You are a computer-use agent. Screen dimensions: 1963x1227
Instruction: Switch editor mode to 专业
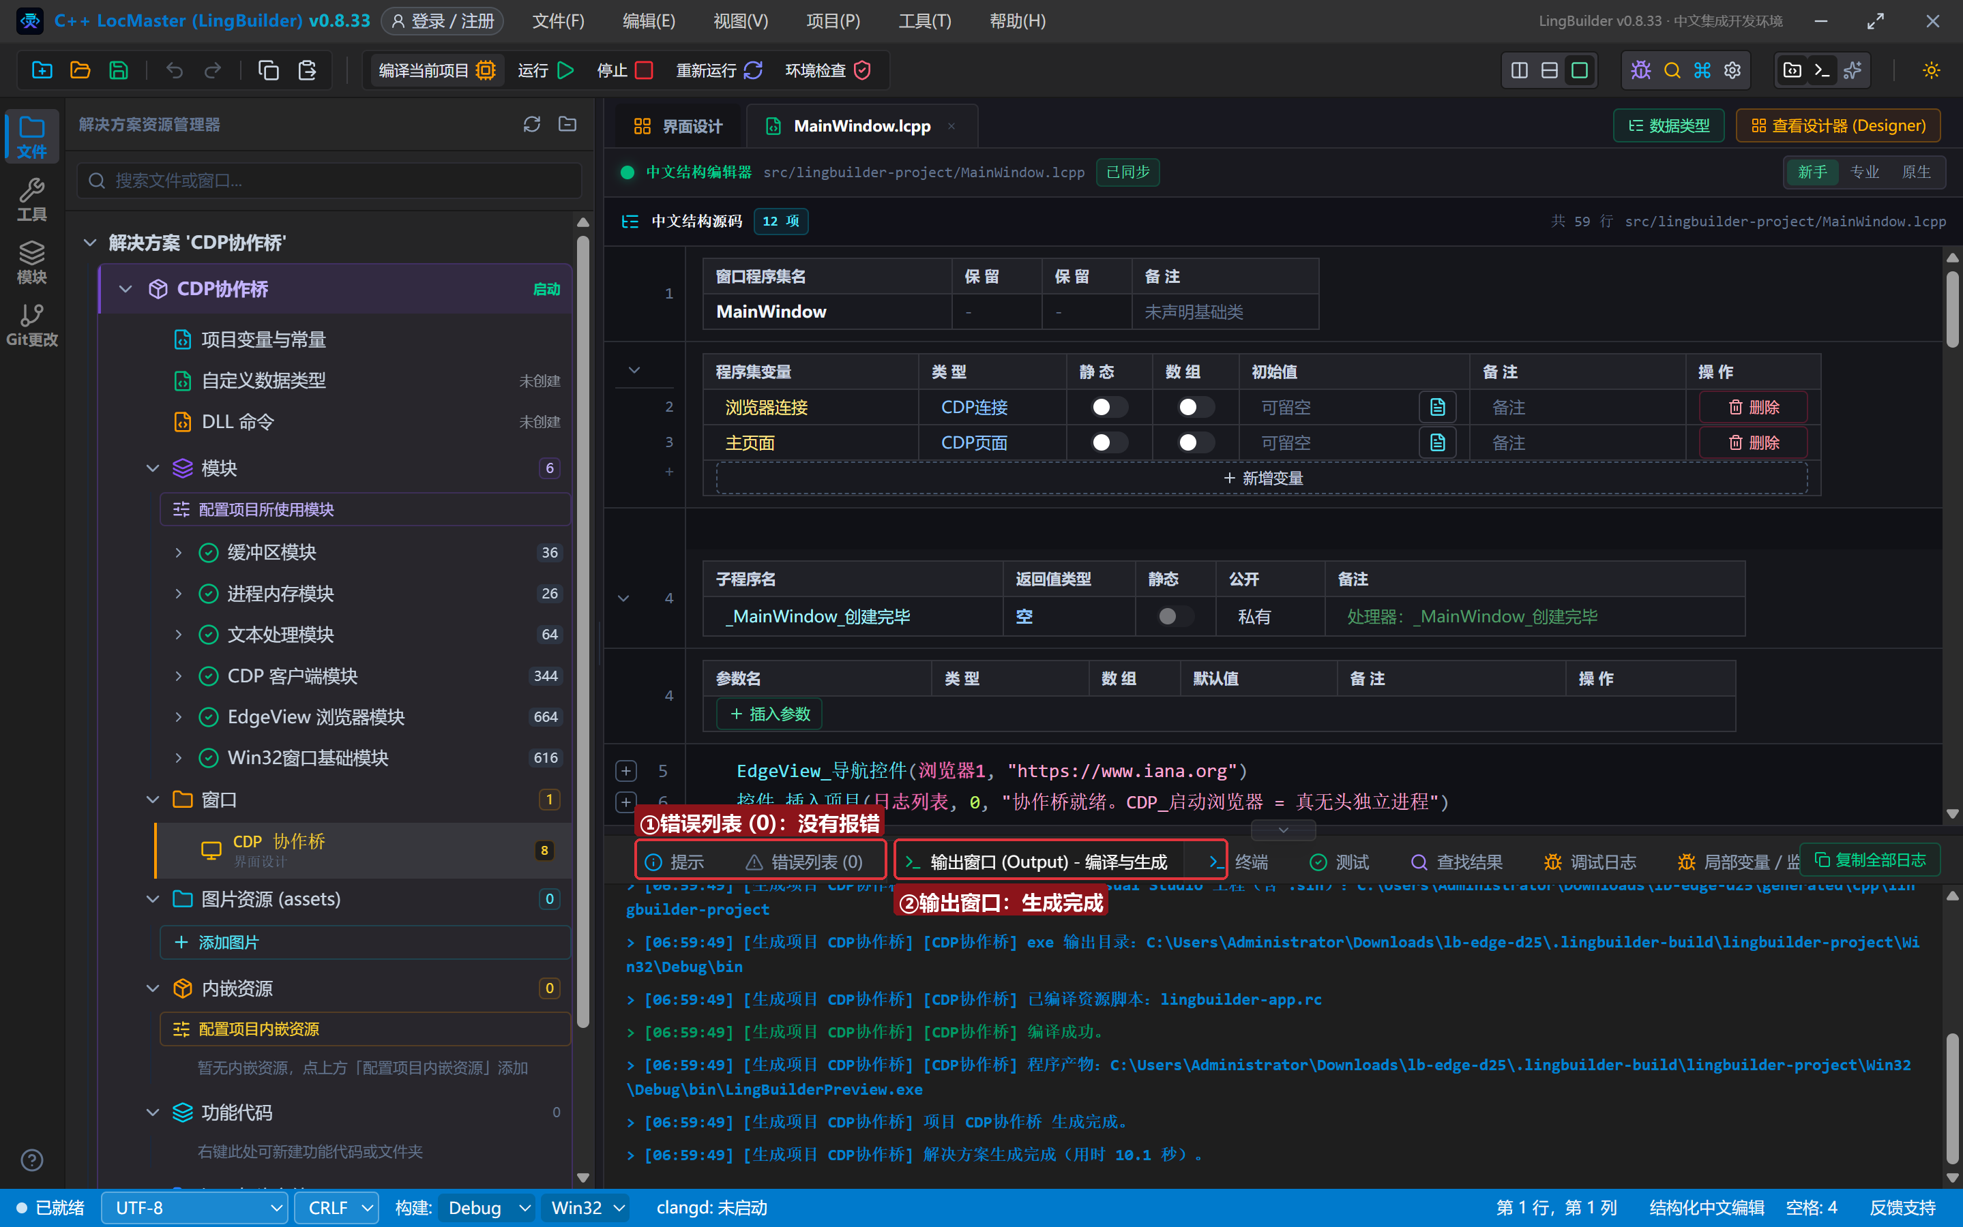(1865, 172)
